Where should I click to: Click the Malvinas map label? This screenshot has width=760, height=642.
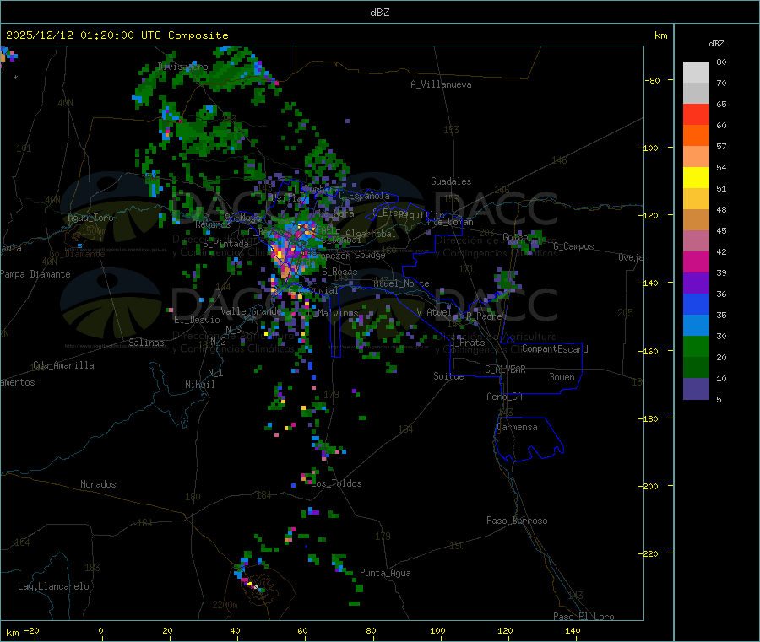click(x=337, y=313)
